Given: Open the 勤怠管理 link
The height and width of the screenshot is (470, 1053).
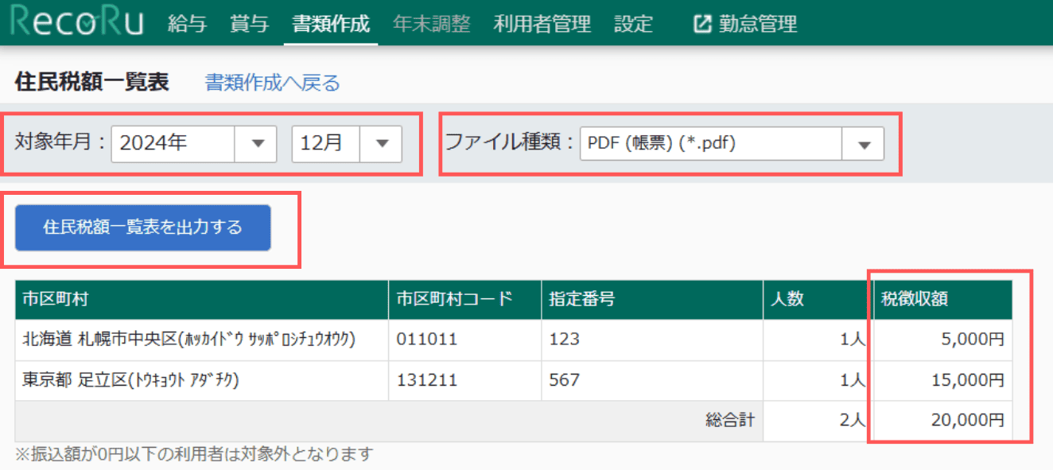Looking at the screenshot, I should click(758, 24).
